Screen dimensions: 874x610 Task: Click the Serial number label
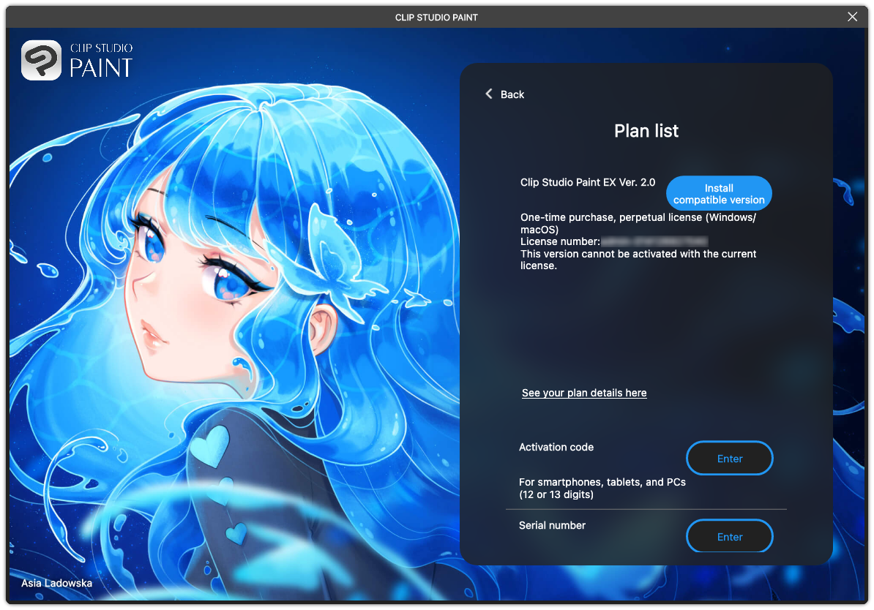tap(552, 525)
